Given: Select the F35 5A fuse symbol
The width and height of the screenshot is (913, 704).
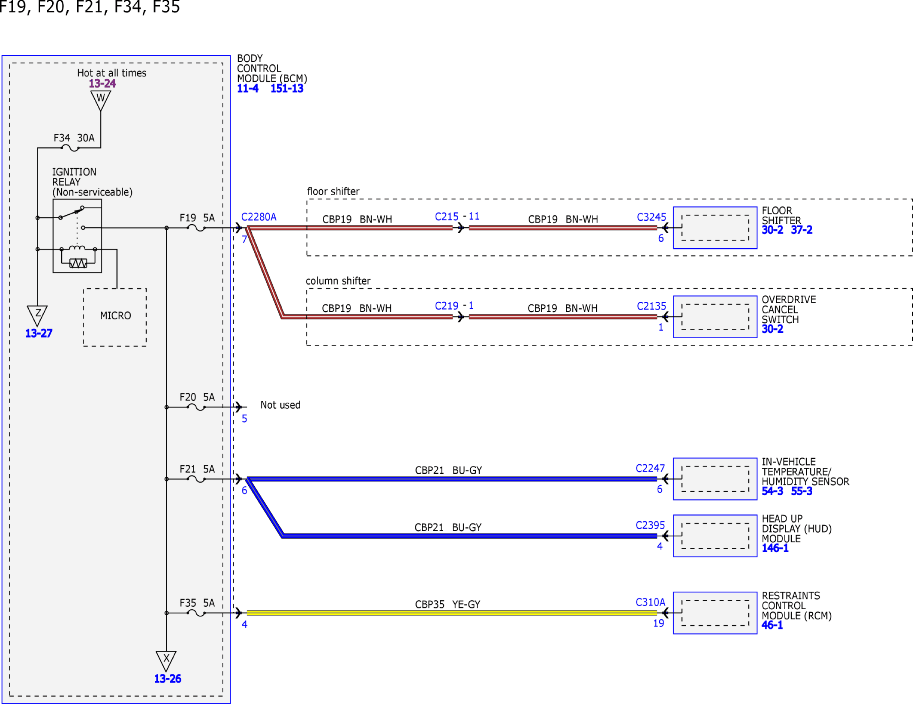Looking at the screenshot, I should click(196, 613).
